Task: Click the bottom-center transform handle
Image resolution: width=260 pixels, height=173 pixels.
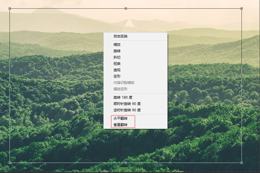Action: tap(126, 163)
